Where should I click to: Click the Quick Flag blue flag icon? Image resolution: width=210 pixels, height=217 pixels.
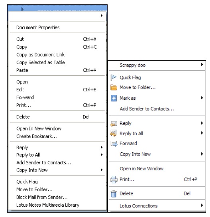114,77
